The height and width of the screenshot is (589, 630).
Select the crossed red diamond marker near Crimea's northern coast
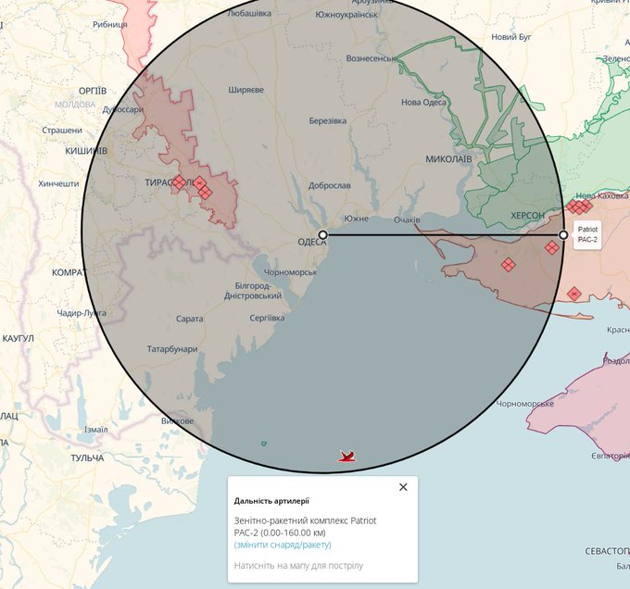[574, 294]
